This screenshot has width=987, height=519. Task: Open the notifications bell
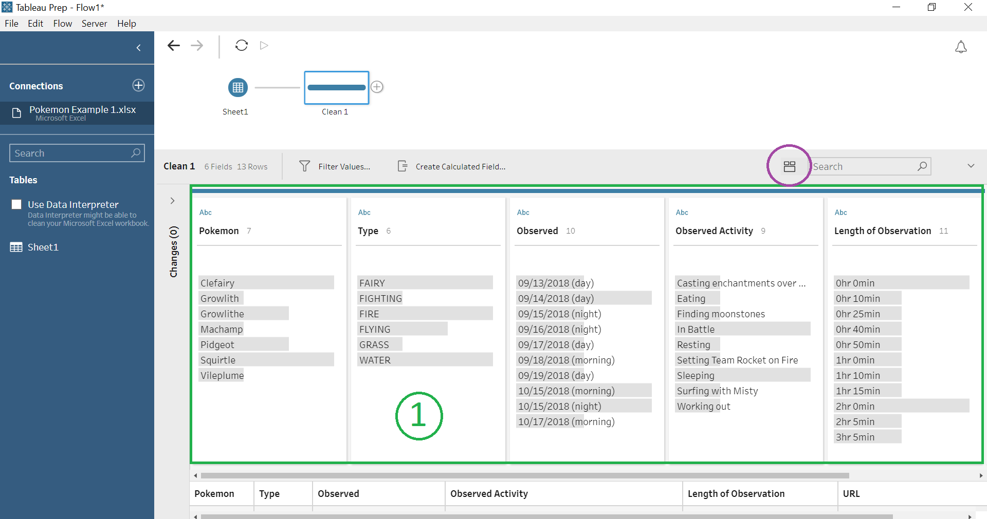[x=961, y=47]
